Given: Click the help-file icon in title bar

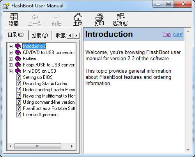Looking at the screenshot, I should tap(6, 6).
